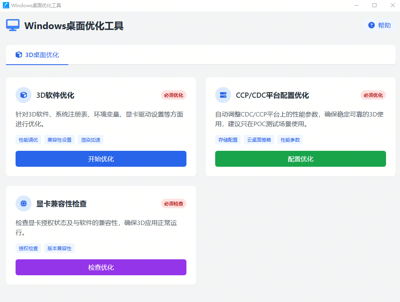Select the 兼容性设置 tag
Screen dimensions: 400x302
(x=59, y=140)
